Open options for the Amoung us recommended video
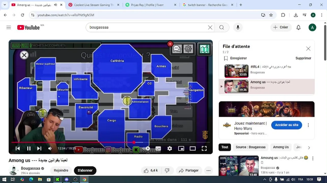The height and width of the screenshot is (183, 327). point(313,158)
